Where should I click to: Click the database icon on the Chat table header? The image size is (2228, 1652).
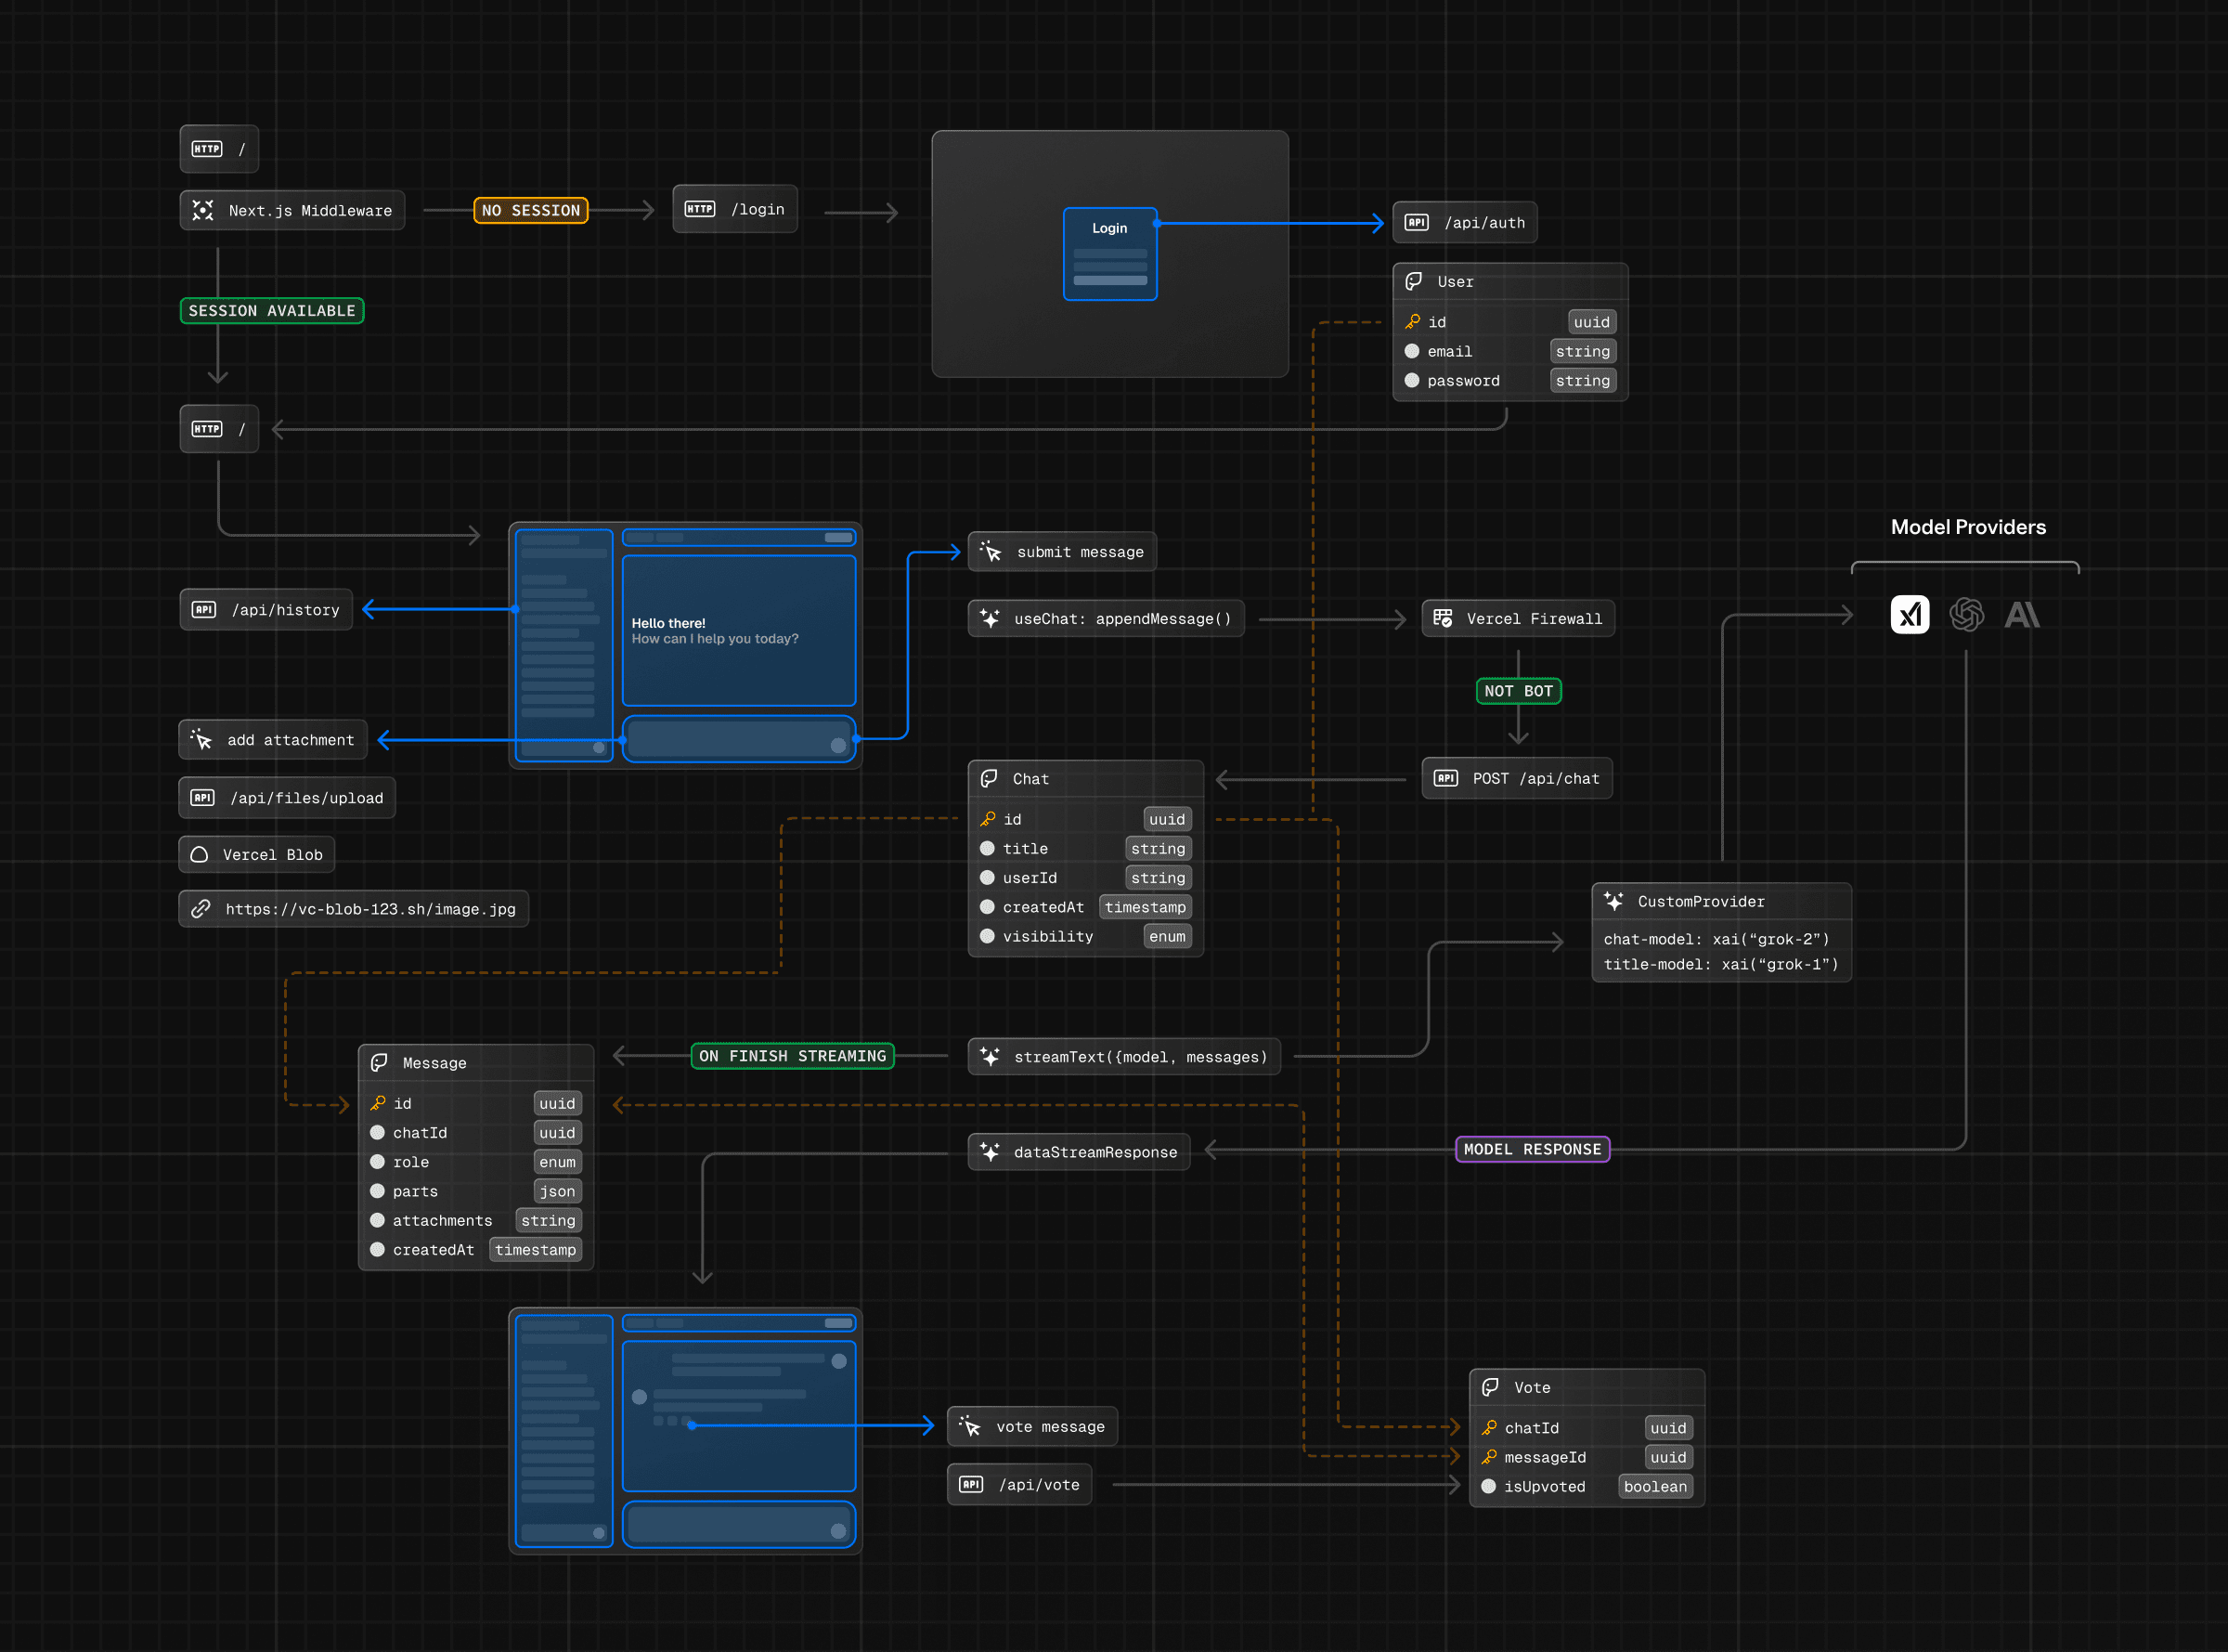point(989,778)
